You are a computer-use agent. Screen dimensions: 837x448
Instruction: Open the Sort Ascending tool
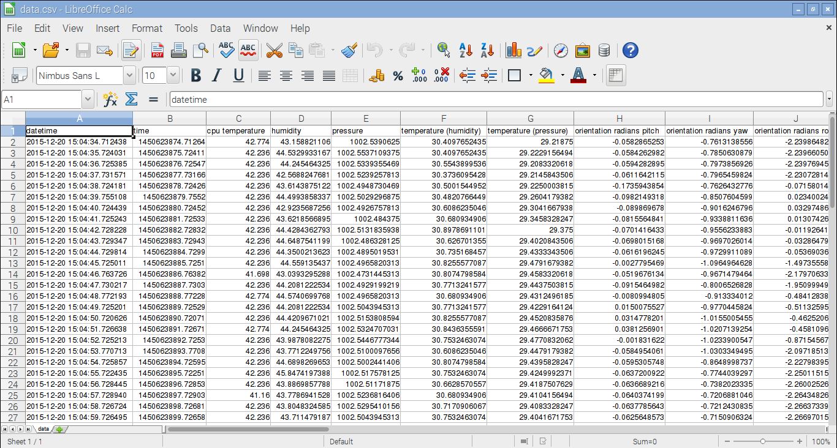click(466, 51)
